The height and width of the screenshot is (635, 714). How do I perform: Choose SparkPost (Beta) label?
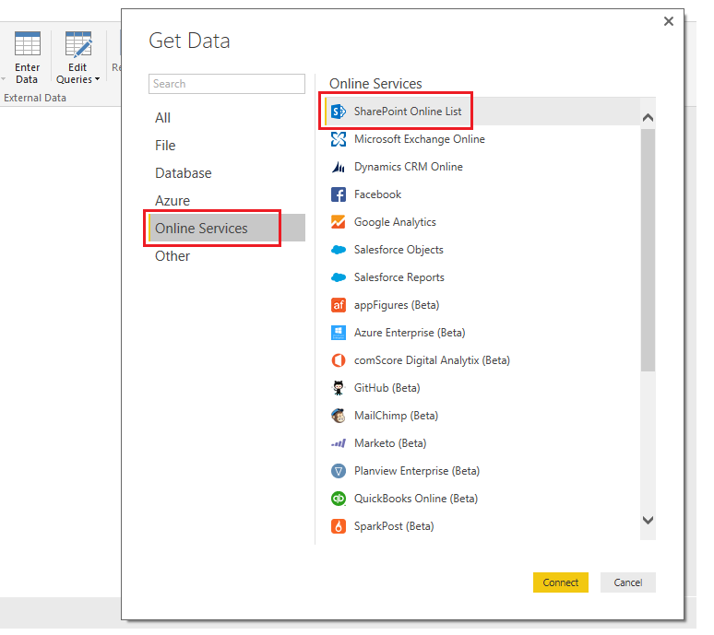point(394,526)
